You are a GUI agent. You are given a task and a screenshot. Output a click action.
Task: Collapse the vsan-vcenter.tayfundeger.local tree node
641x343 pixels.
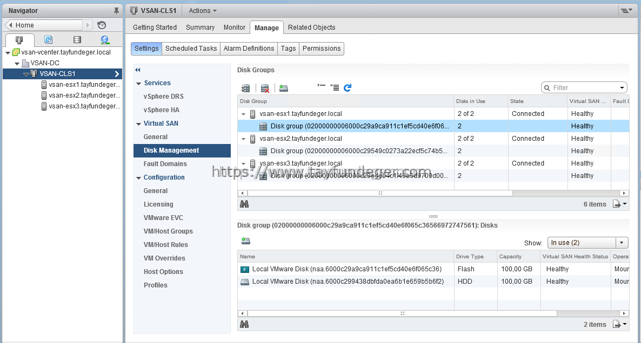click(8, 53)
